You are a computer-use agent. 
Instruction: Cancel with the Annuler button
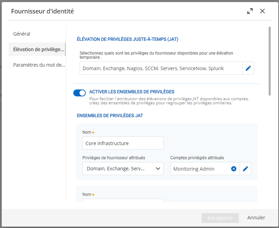pos(256,218)
